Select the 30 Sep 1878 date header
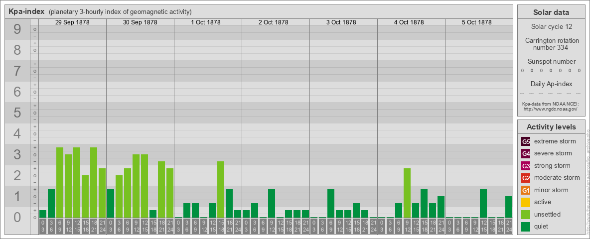590x239 pixels. [140, 22]
